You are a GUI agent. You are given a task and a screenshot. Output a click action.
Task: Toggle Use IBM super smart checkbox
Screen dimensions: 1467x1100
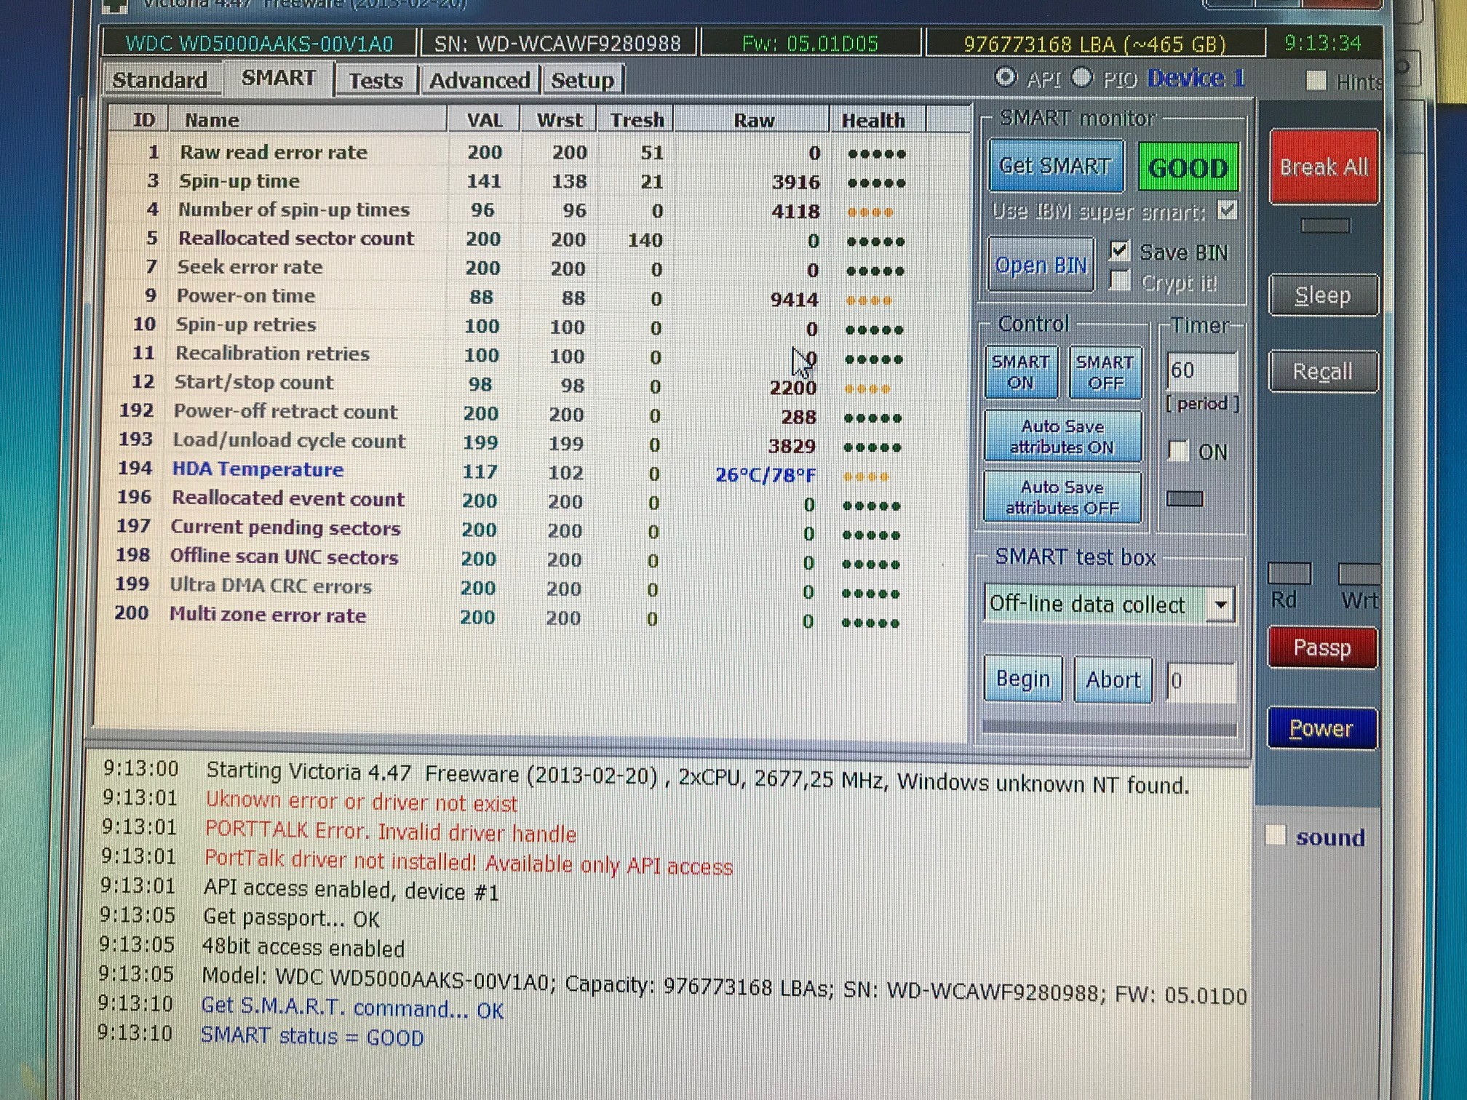1227,211
